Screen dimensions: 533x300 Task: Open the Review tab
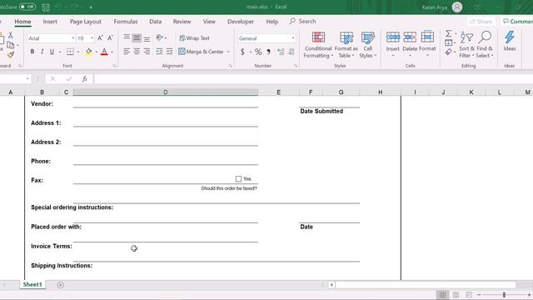point(182,22)
